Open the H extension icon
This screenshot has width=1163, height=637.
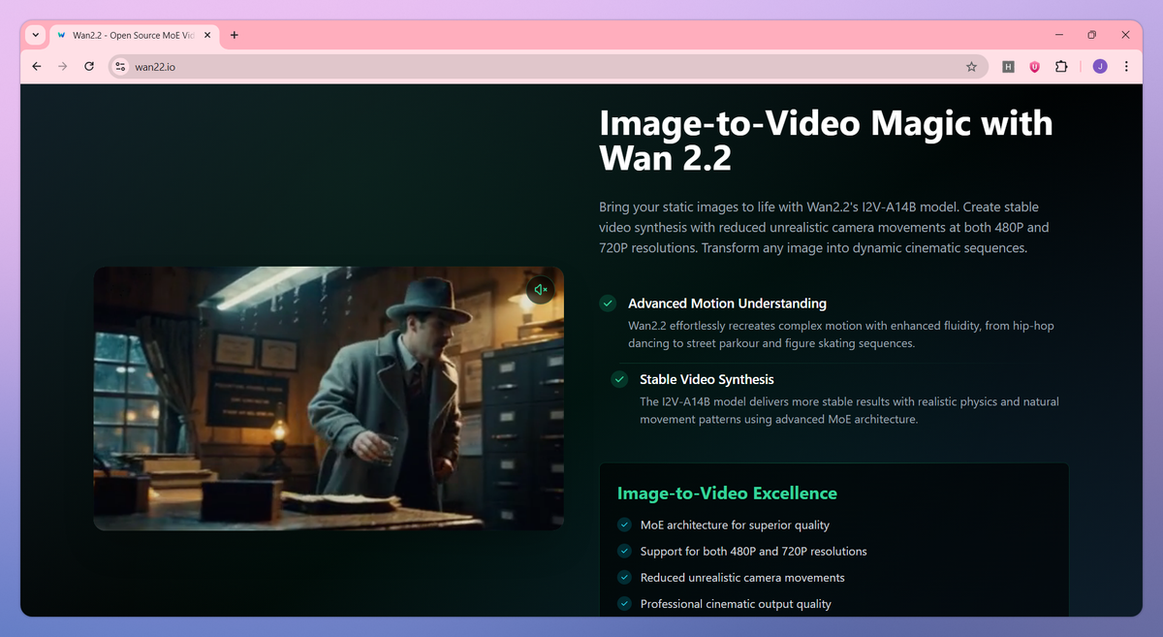[1008, 67]
